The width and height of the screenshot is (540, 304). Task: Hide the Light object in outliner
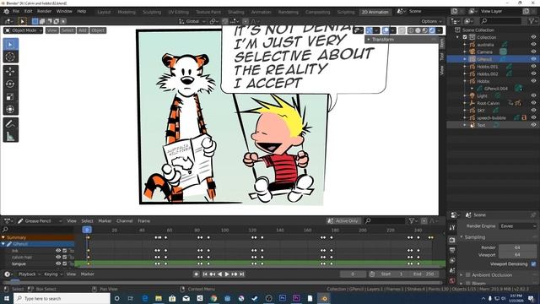tap(533, 95)
